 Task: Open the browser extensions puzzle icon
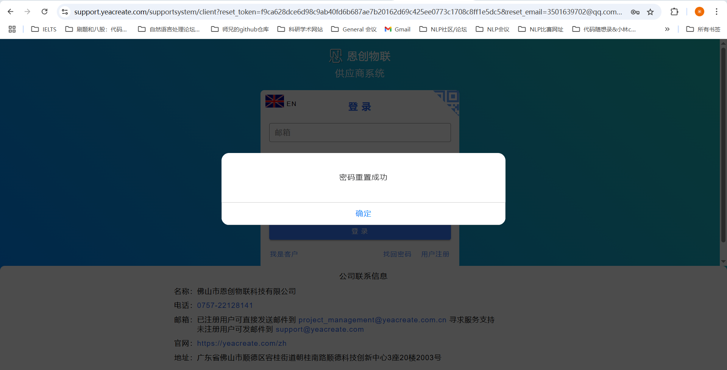point(674,12)
